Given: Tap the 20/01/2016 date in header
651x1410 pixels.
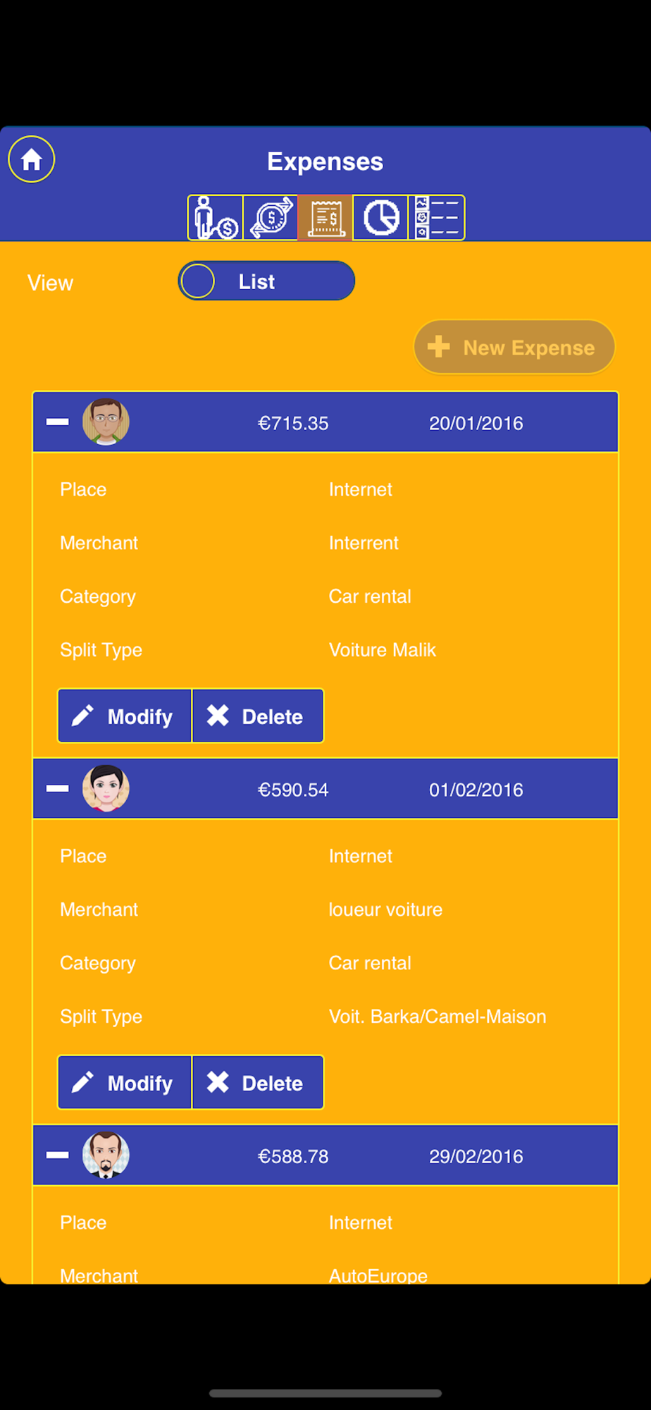Looking at the screenshot, I should [x=476, y=424].
